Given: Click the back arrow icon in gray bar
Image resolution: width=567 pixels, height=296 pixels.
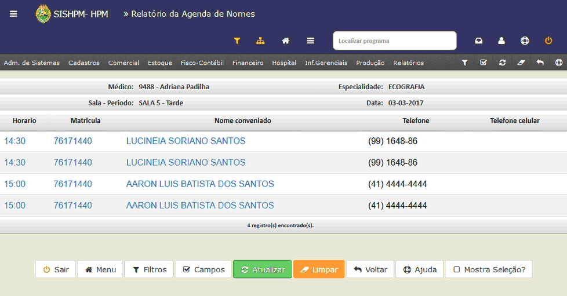Looking at the screenshot, I should [540, 63].
